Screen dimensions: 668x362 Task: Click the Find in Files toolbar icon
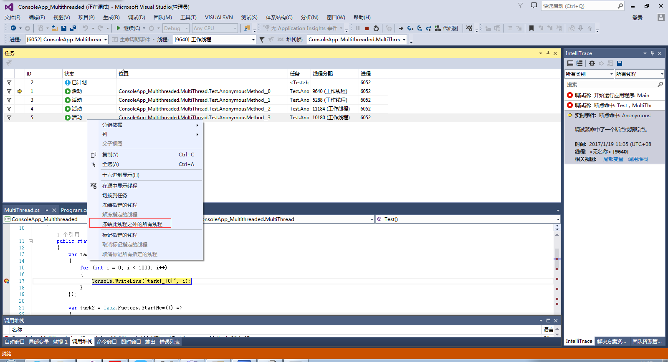pos(248,28)
